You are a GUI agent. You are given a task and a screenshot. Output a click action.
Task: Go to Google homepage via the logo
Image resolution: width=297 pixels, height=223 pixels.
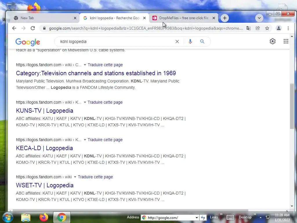[x=28, y=42]
